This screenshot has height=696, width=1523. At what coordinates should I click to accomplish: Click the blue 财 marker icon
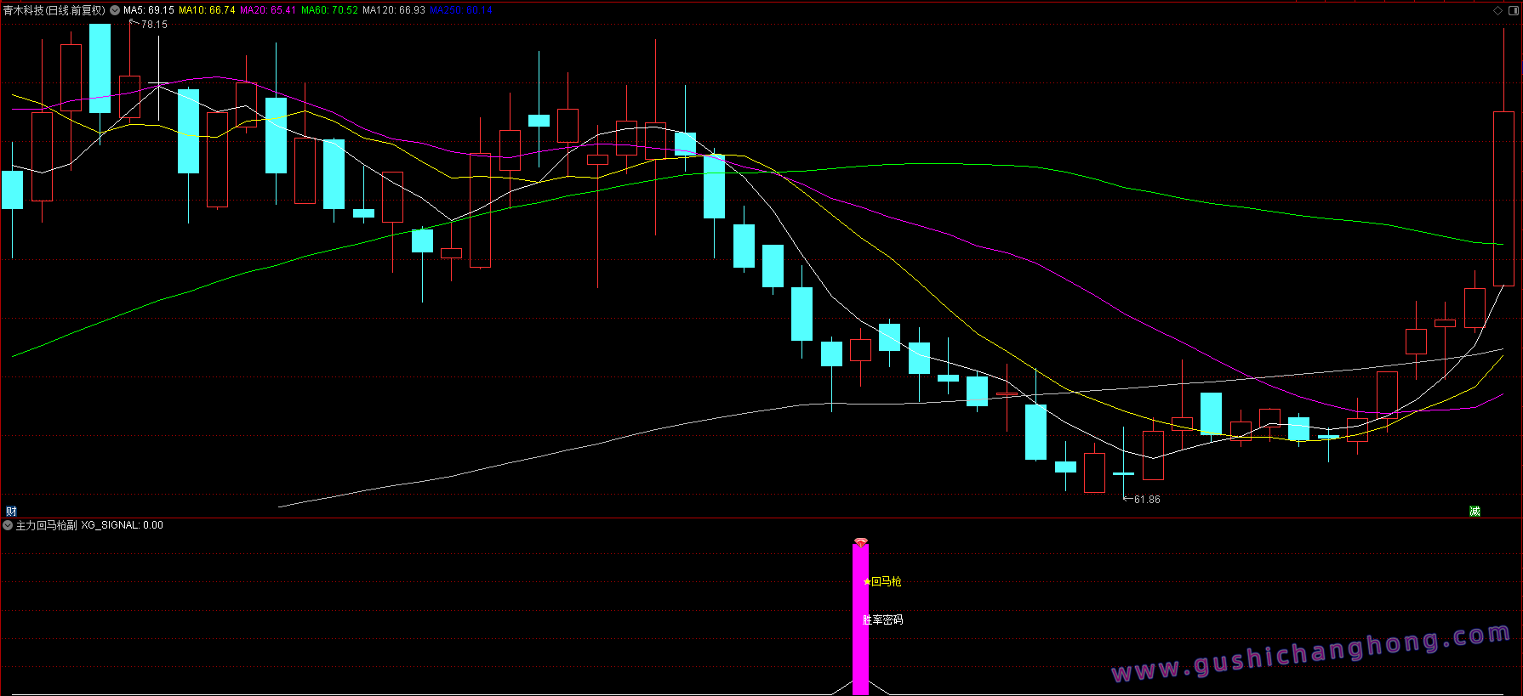(11, 511)
